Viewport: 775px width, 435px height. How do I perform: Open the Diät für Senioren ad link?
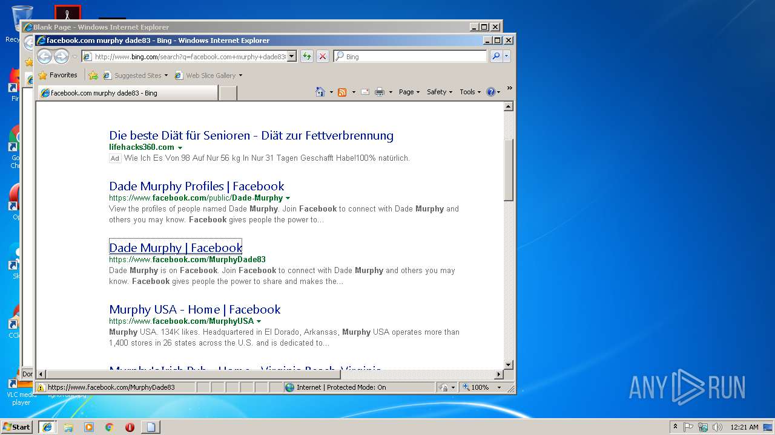pos(251,135)
